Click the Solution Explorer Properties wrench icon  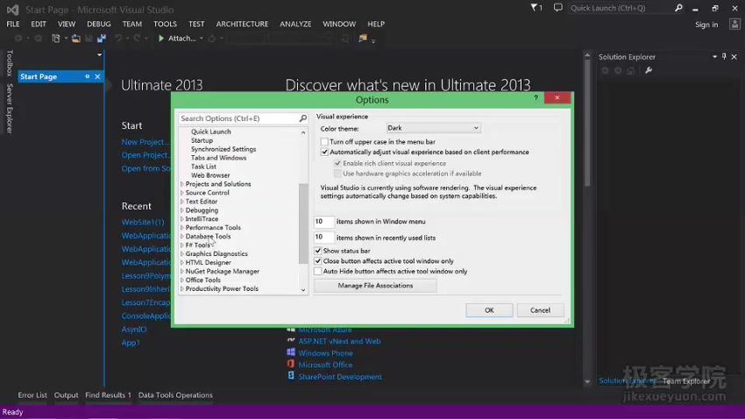[x=649, y=70]
